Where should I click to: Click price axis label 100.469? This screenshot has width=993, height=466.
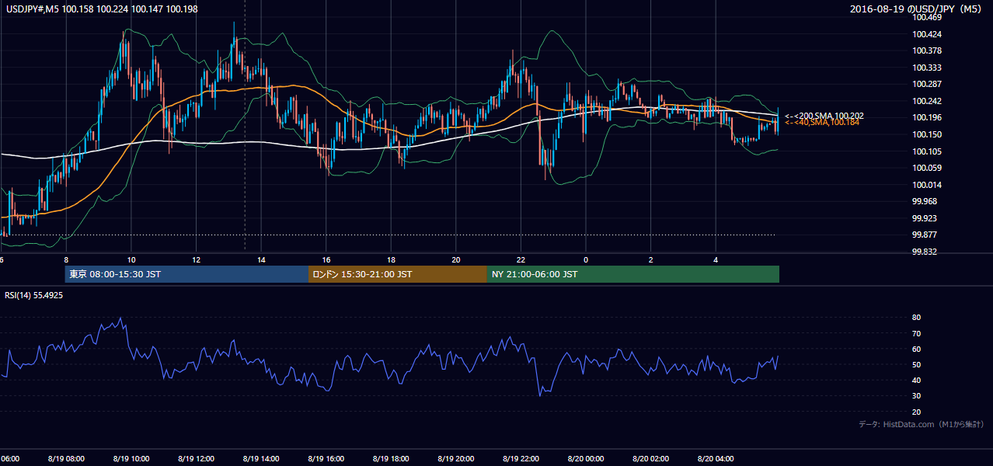coord(926,18)
